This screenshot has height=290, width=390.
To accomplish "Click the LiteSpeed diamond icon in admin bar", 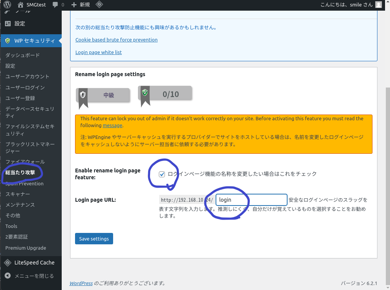I will click(x=99, y=5).
